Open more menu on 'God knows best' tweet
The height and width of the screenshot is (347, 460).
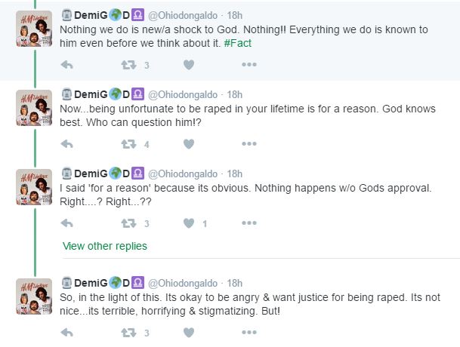[249, 144]
